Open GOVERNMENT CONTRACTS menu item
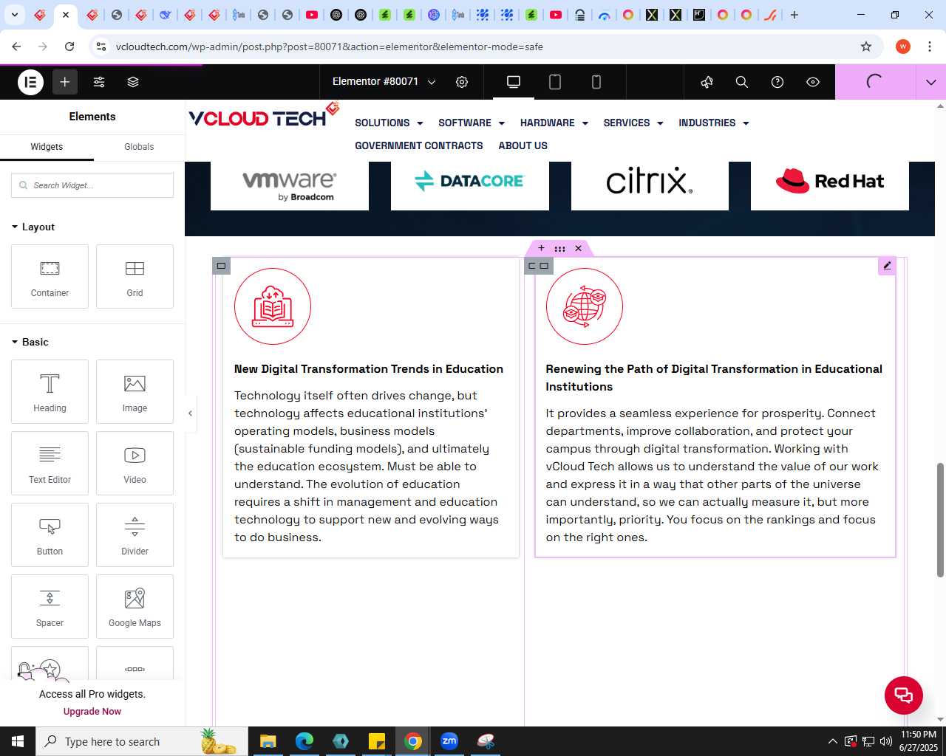Viewport: 946px width, 756px height. (419, 145)
